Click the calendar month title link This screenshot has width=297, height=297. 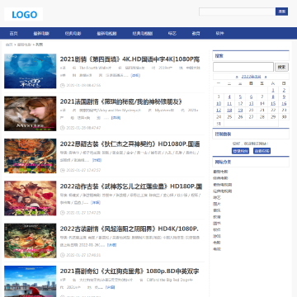(251, 77)
